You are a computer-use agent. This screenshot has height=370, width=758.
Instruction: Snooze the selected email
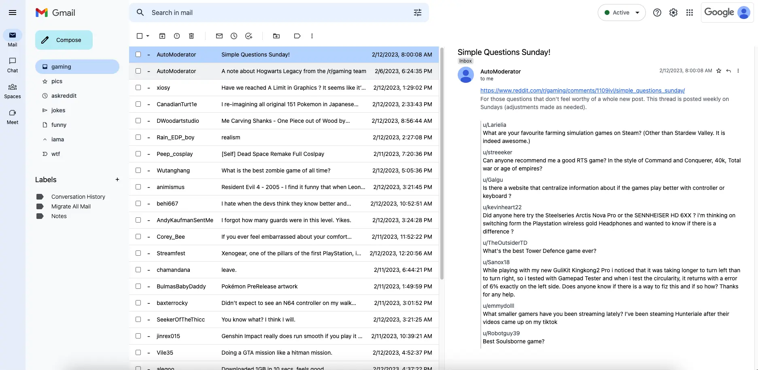click(x=234, y=36)
